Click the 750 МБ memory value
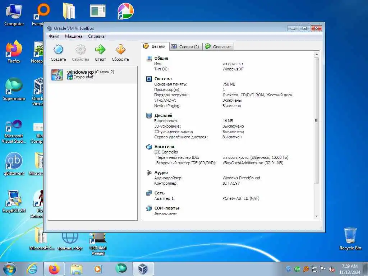Screen dimensions: 368x276 click(229, 84)
